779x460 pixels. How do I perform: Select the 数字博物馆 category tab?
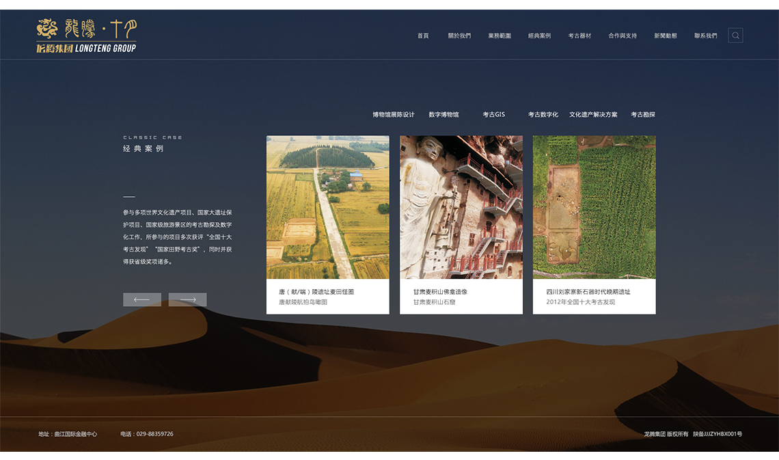443,115
